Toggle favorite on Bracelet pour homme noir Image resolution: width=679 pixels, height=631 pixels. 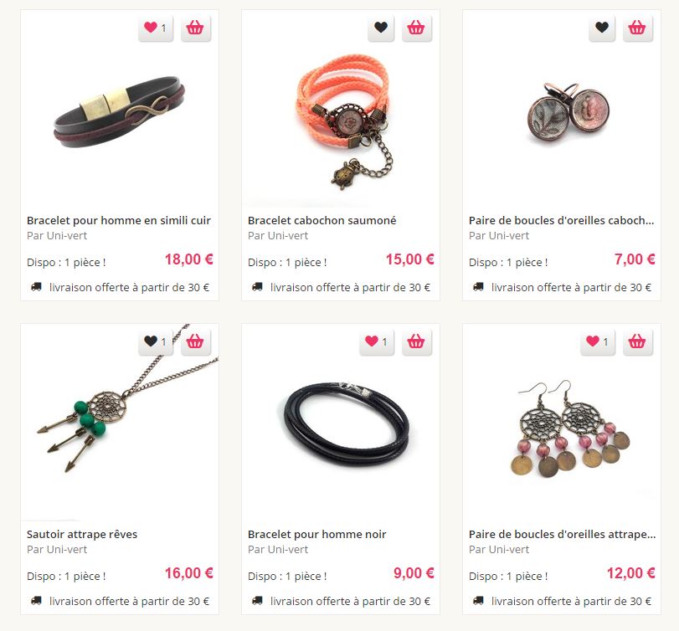tap(377, 342)
